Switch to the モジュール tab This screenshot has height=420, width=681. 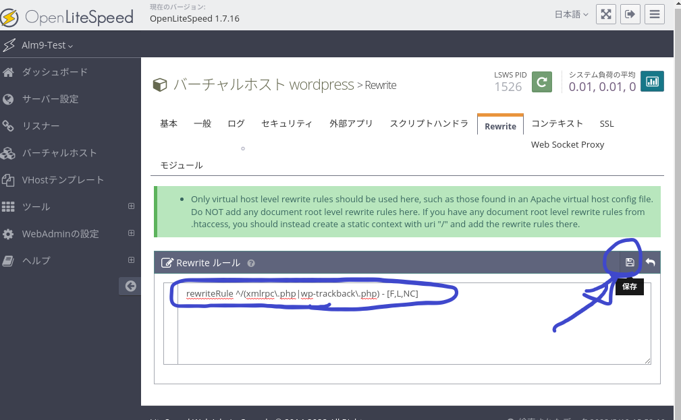pyautogui.click(x=182, y=165)
